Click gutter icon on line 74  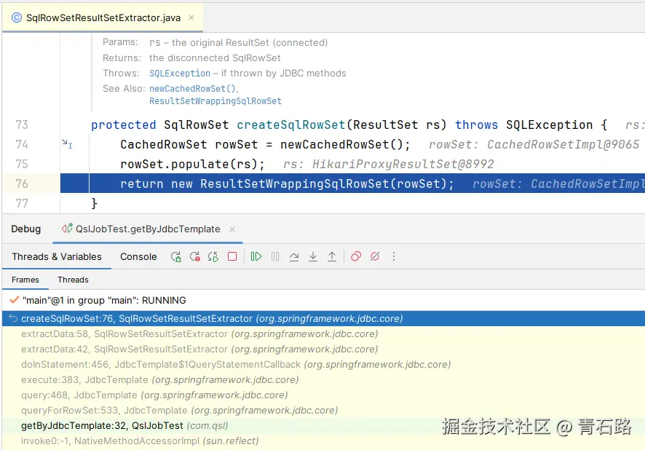click(x=67, y=143)
